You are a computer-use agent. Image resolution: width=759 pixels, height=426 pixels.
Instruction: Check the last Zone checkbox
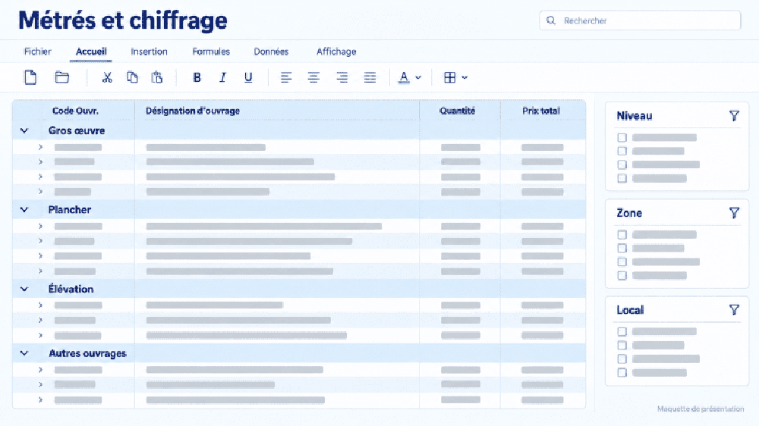tap(622, 276)
